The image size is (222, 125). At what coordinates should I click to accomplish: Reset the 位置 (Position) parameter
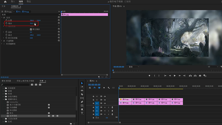pyautogui.click(x=59, y=20)
